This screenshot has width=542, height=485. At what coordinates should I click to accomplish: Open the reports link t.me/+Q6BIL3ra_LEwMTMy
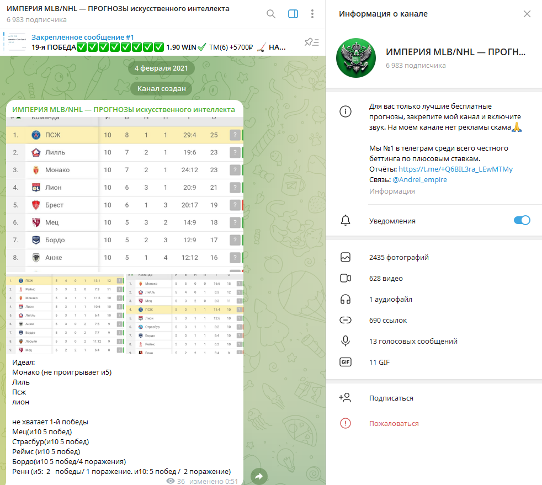pyautogui.click(x=455, y=169)
